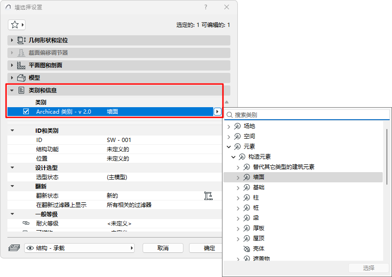Click the ID value SW - 001

(x=119, y=140)
